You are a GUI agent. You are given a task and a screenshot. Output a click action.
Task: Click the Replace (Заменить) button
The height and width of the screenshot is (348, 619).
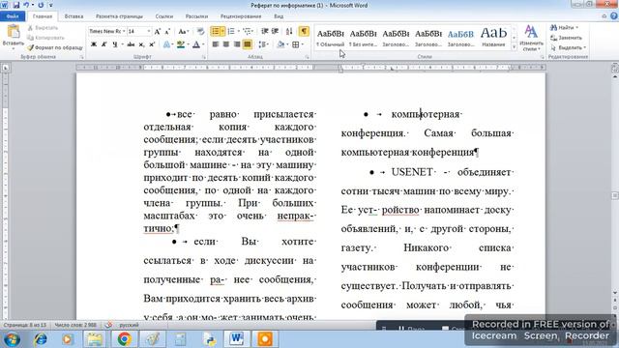coord(567,38)
